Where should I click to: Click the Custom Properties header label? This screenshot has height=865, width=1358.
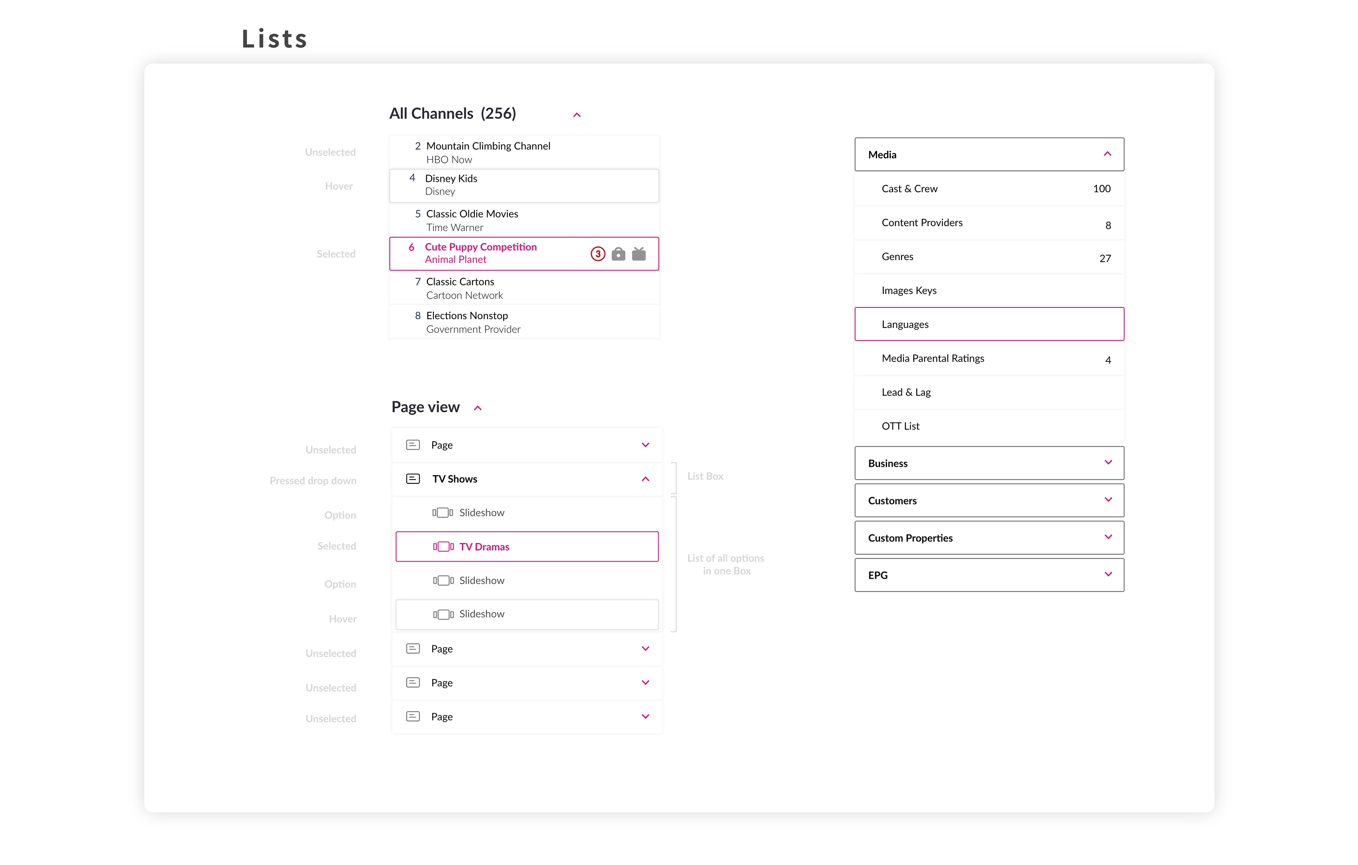pyautogui.click(x=910, y=537)
